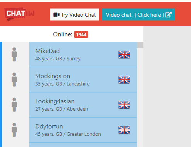Open Video chat [ Click here ] button

tap(139, 15)
